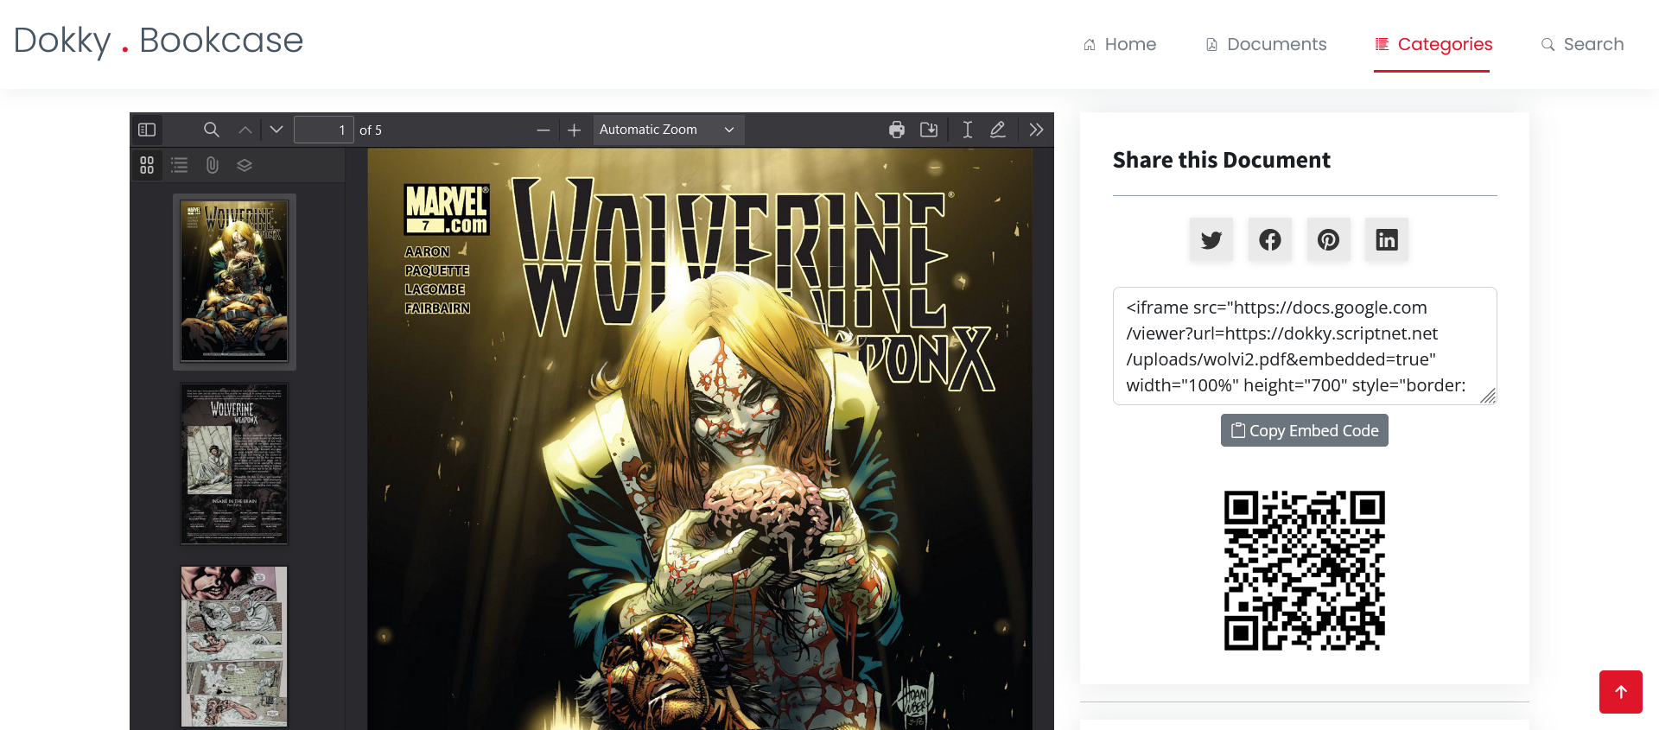Download the PDF with save icon
The image size is (1659, 730).
(929, 130)
